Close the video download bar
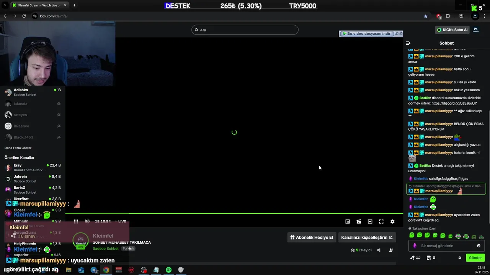Screen dimensions: 490x275 pos(401,34)
